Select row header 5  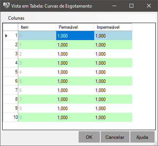pyautogui.click(x=11, y=72)
